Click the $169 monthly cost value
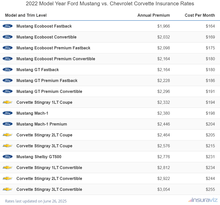This screenshot has width=220, height=205. (x=210, y=37)
